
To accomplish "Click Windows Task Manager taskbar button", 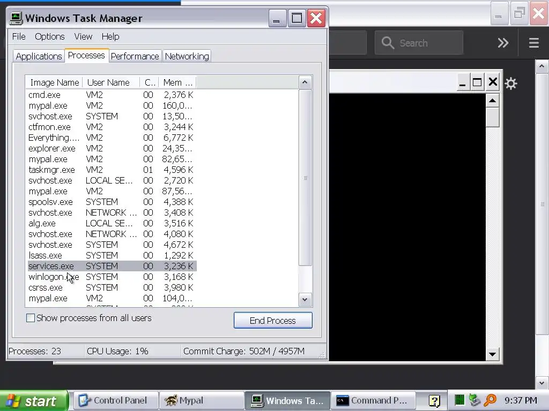I will point(287,400).
